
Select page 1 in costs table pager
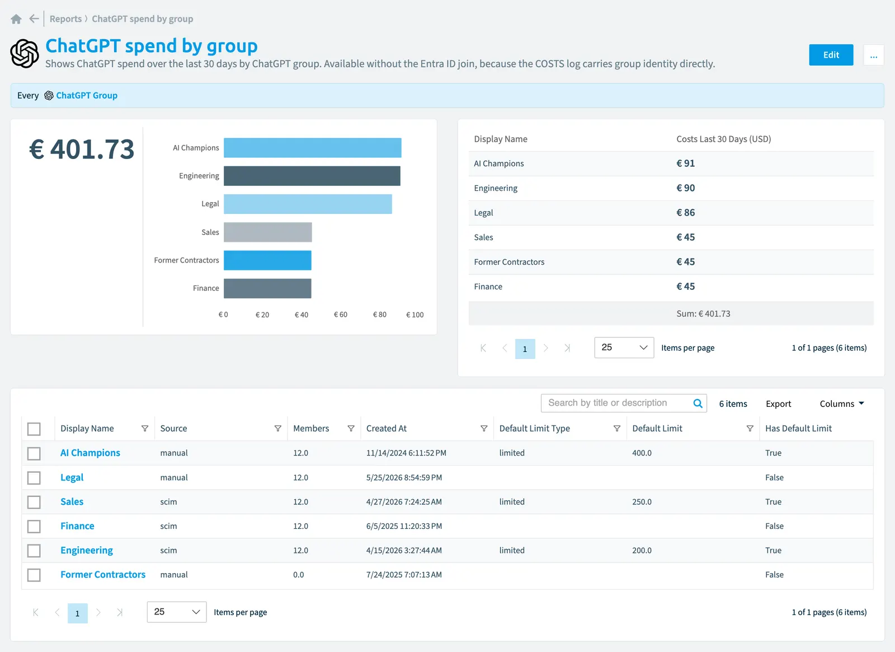tap(525, 349)
